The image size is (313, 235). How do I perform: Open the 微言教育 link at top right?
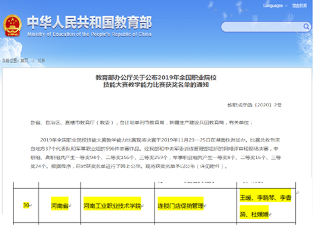[300, 6]
